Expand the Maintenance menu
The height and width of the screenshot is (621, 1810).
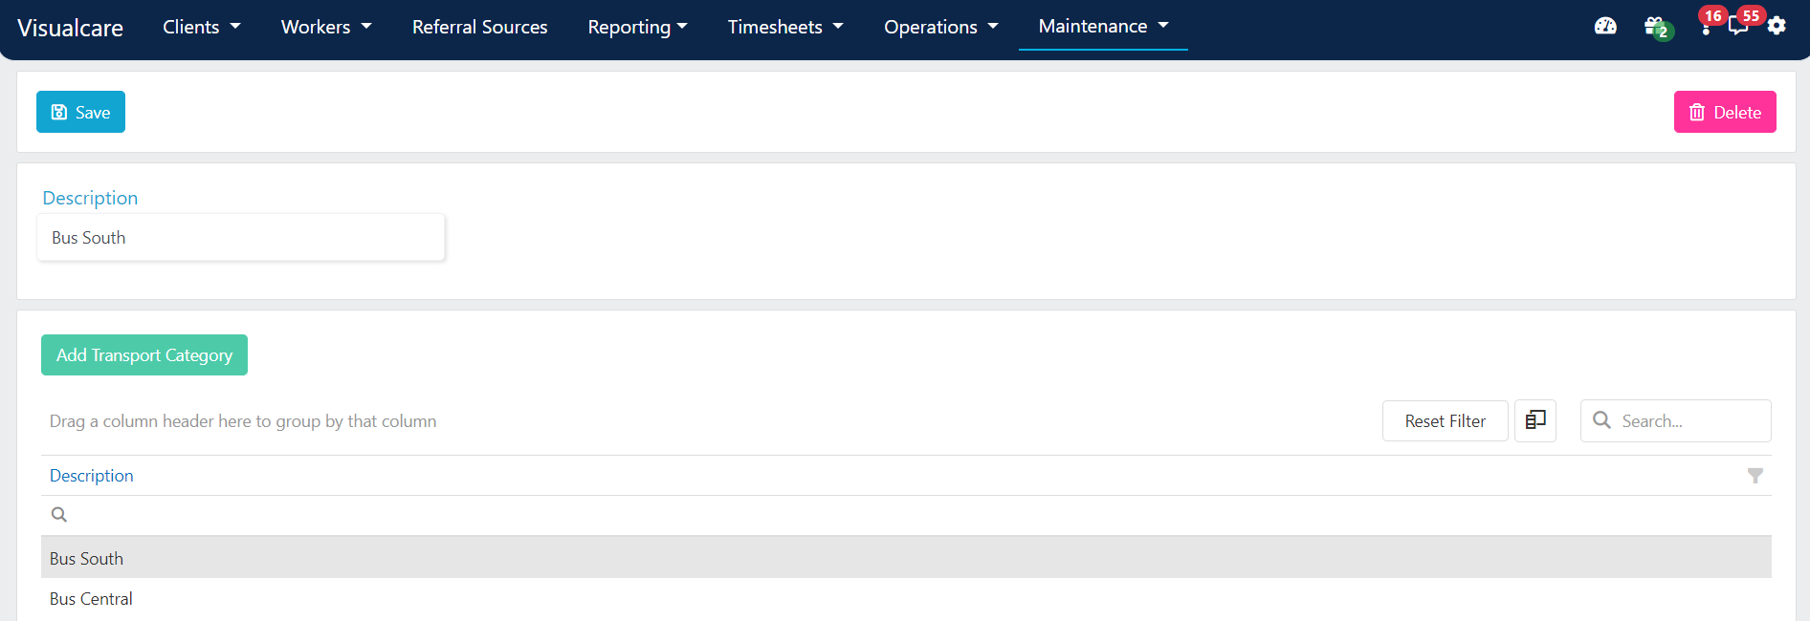pos(1103,27)
